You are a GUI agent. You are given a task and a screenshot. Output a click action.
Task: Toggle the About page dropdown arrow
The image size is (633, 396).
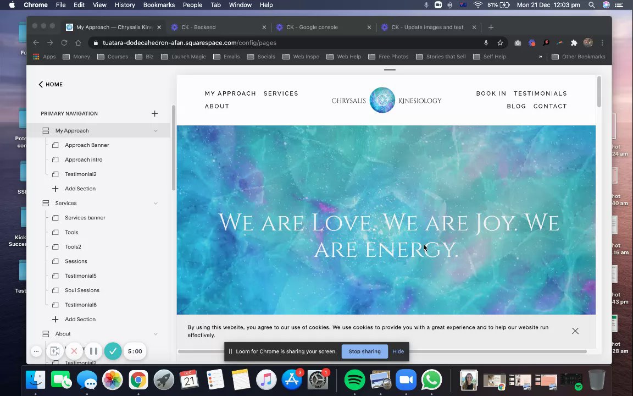point(156,334)
